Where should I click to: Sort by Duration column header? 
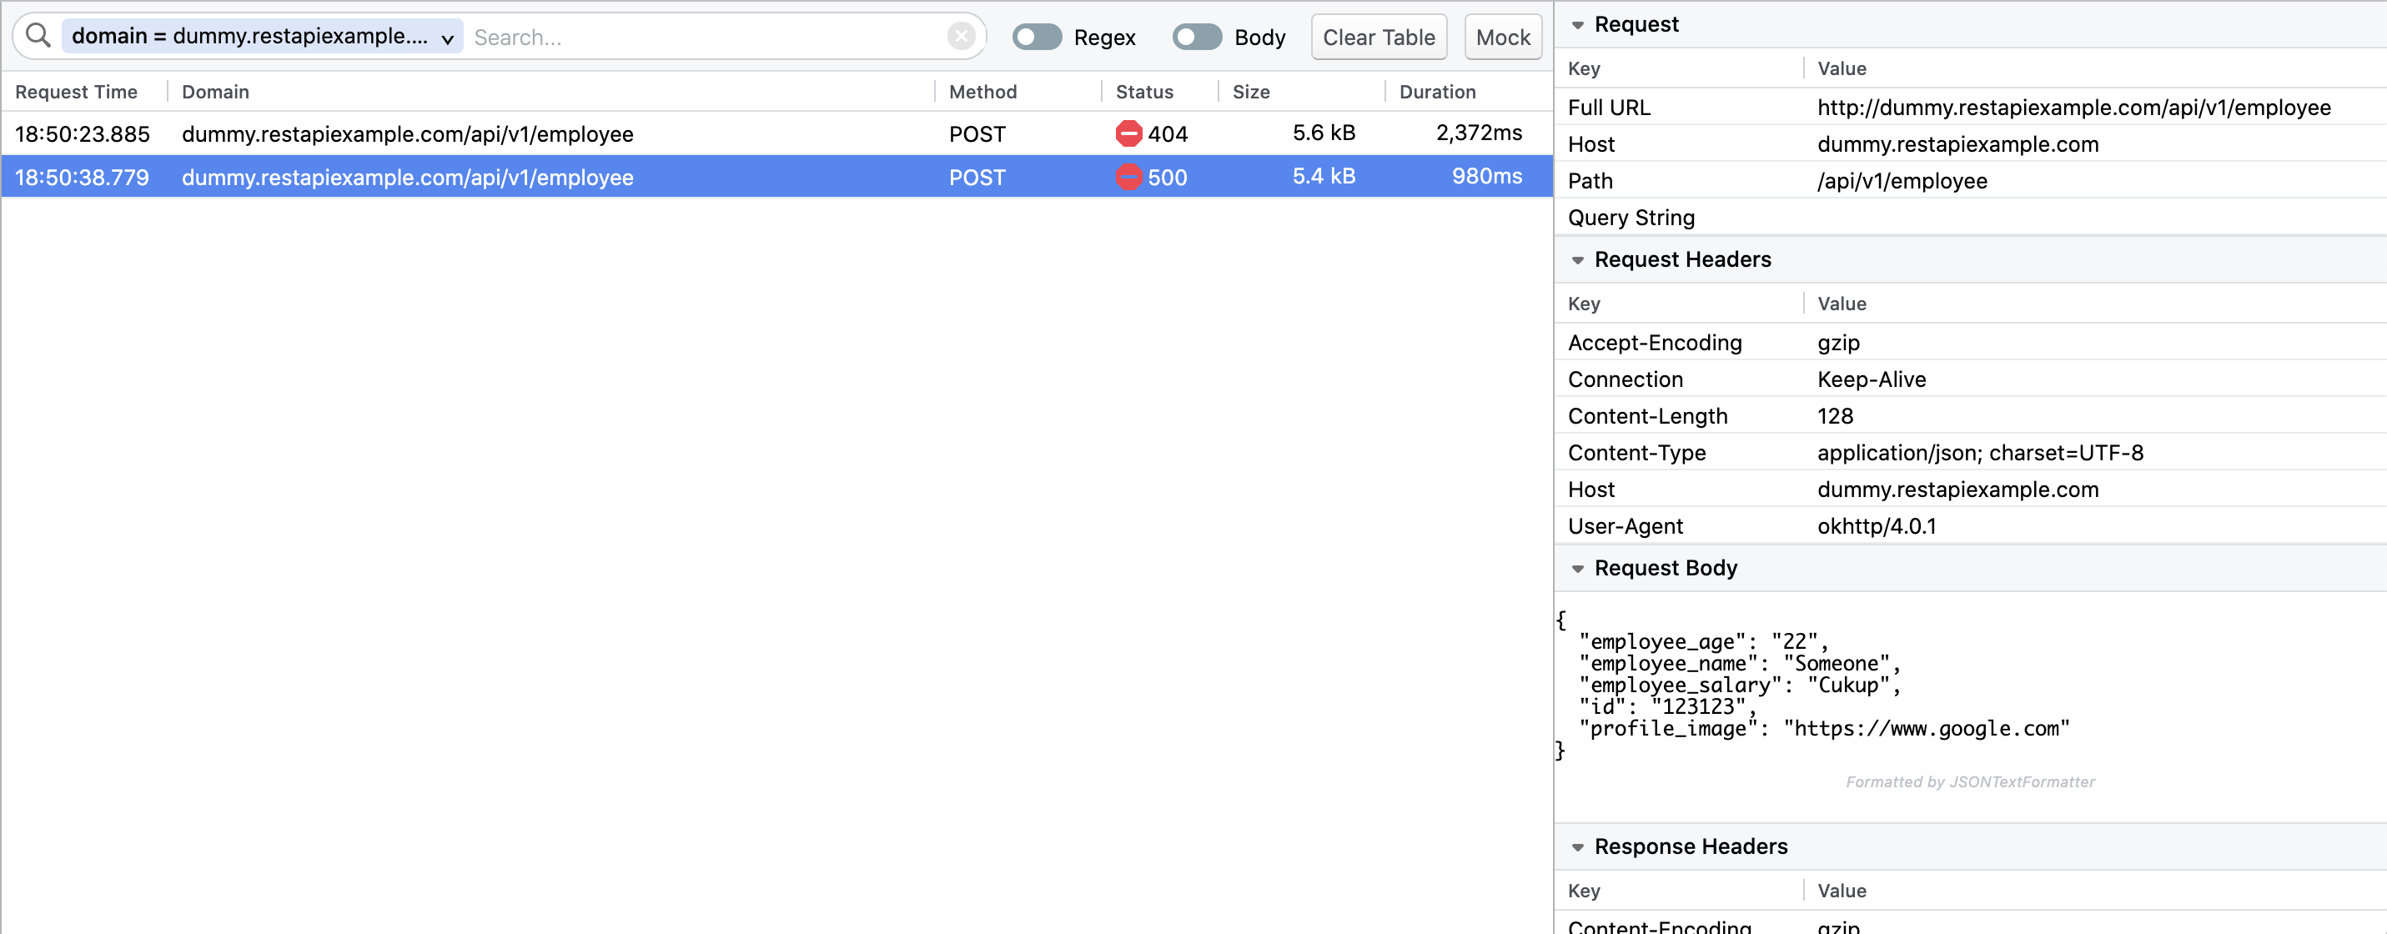point(1436,92)
